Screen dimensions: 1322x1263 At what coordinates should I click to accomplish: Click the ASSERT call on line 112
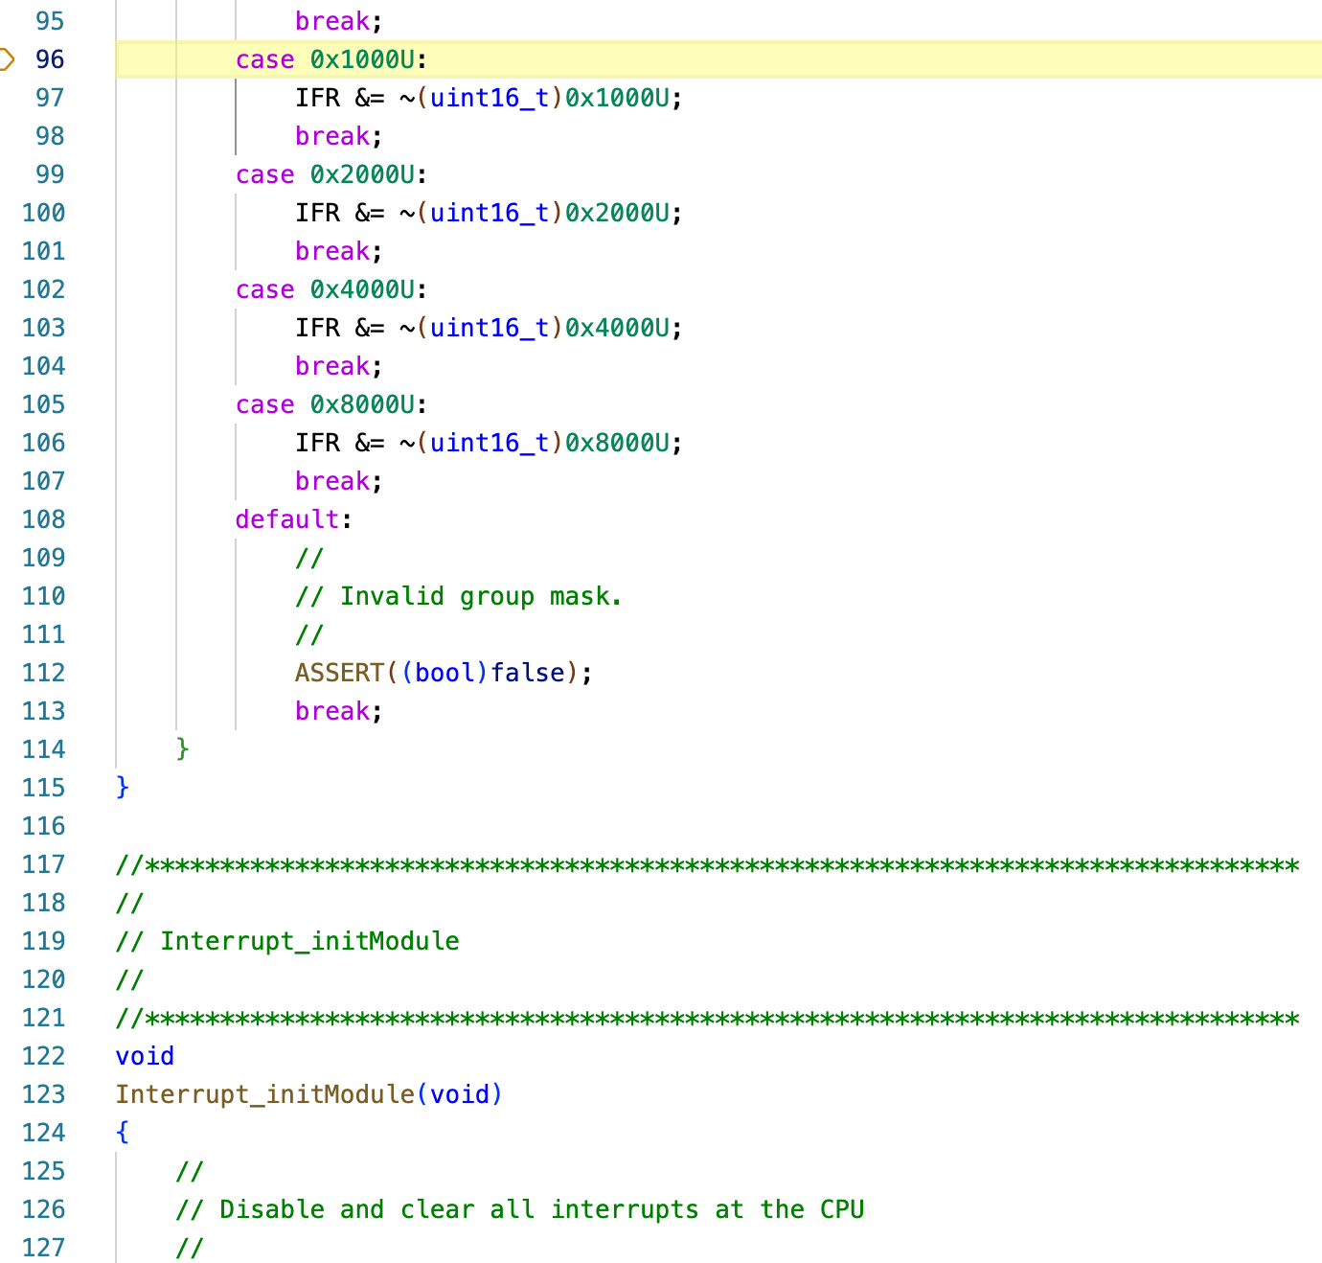coord(340,673)
